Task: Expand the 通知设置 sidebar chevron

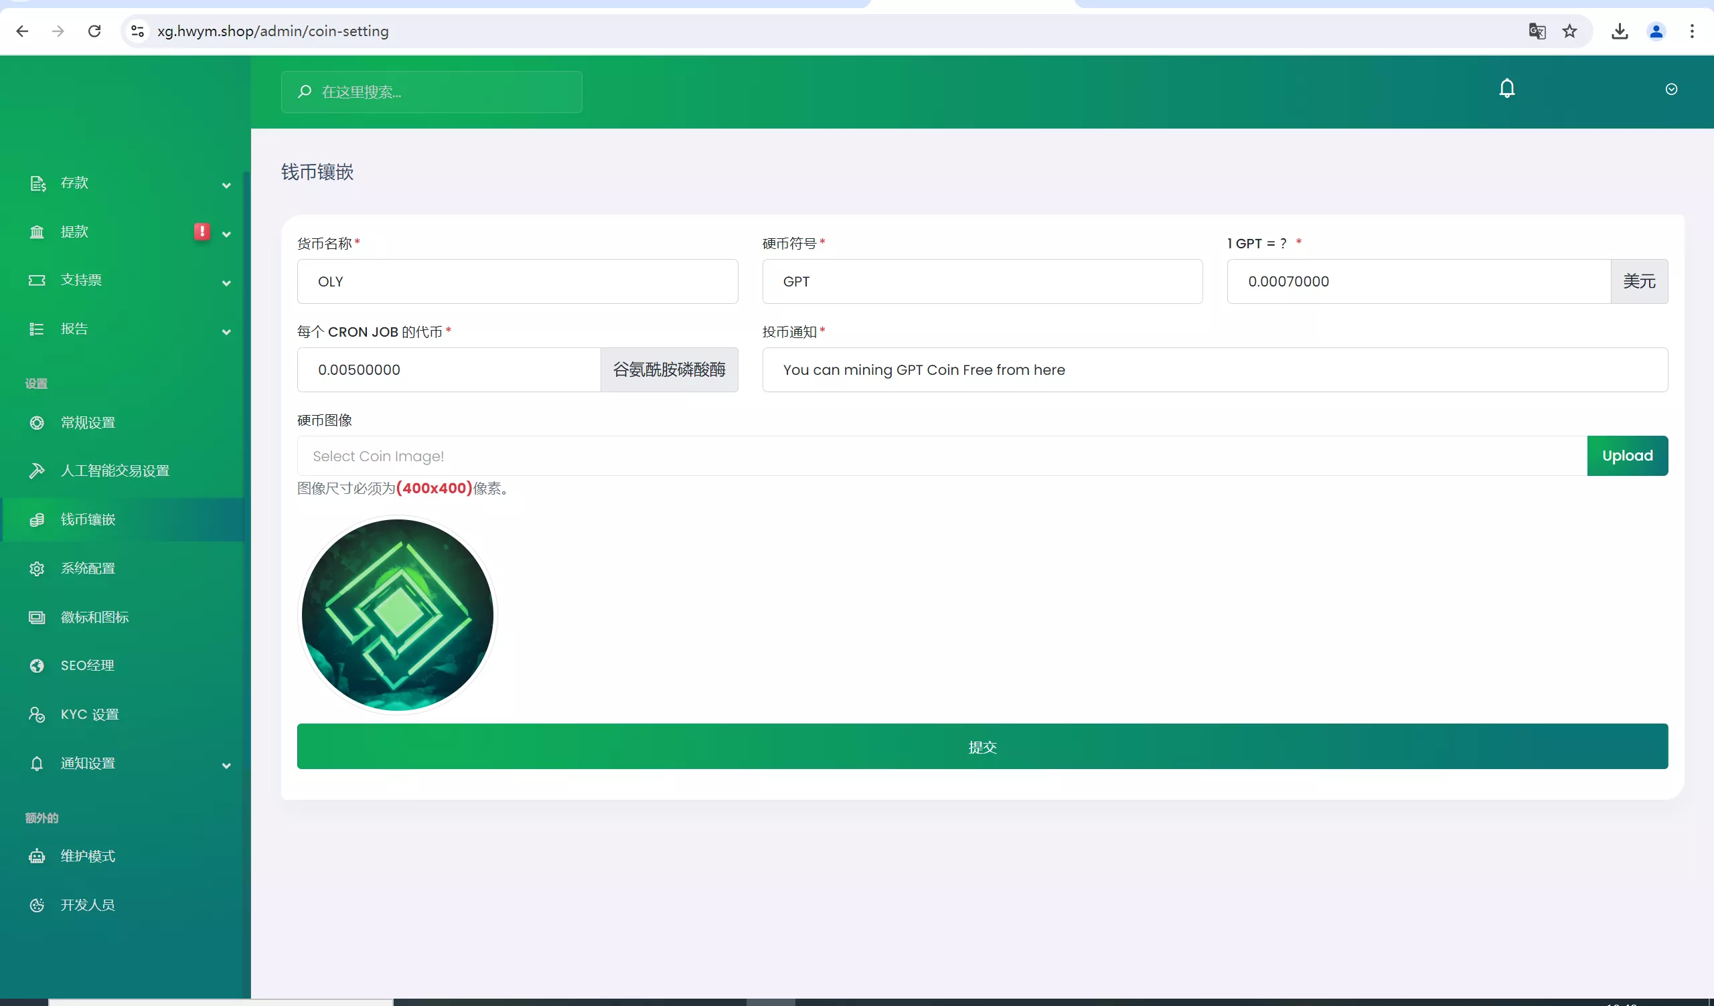Action: pyautogui.click(x=226, y=765)
